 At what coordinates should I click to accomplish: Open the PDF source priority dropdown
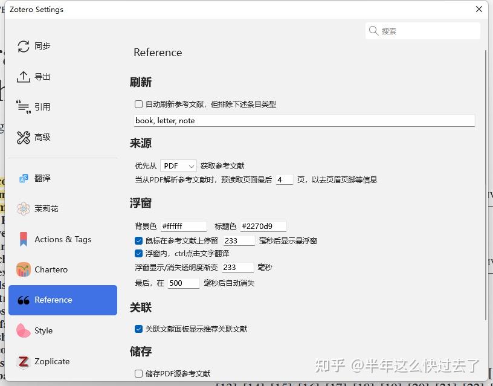pyautogui.click(x=178, y=166)
